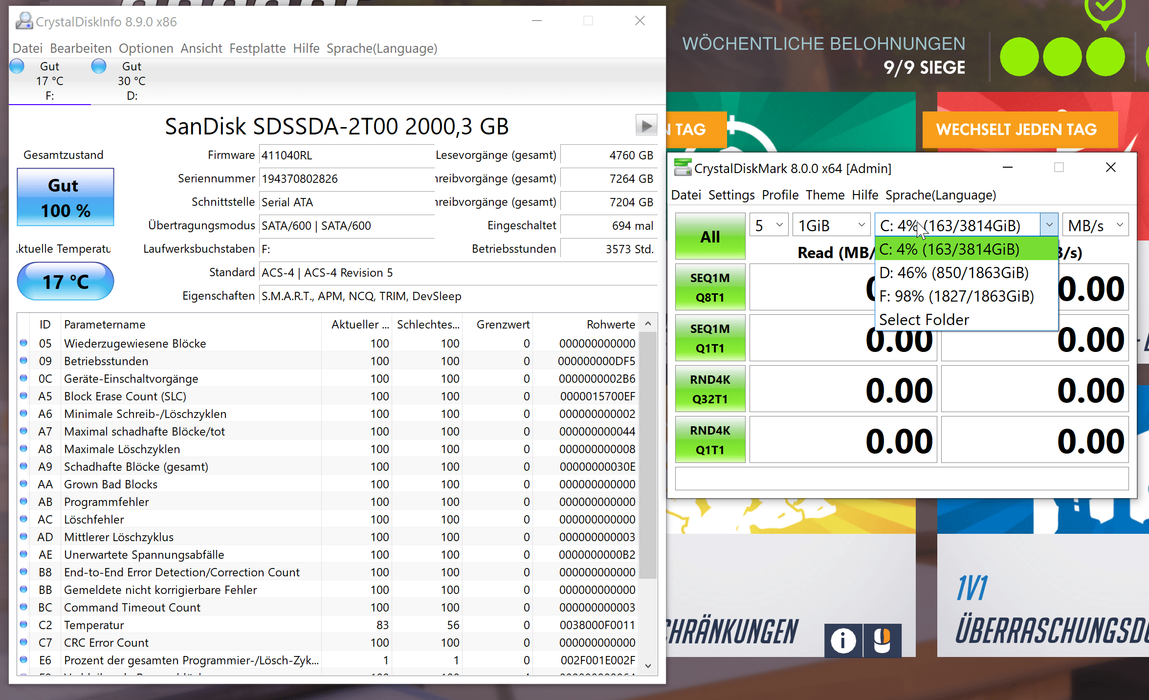Click the Übertragungsmodus value SATA/600 | SATA/600
The image size is (1149, 700).
point(347,226)
